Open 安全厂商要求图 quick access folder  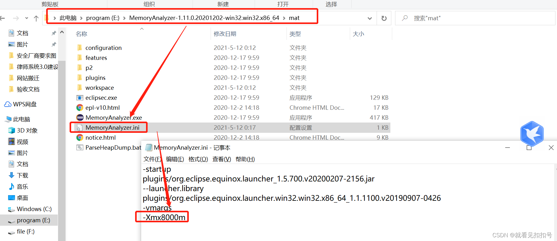click(x=33, y=55)
